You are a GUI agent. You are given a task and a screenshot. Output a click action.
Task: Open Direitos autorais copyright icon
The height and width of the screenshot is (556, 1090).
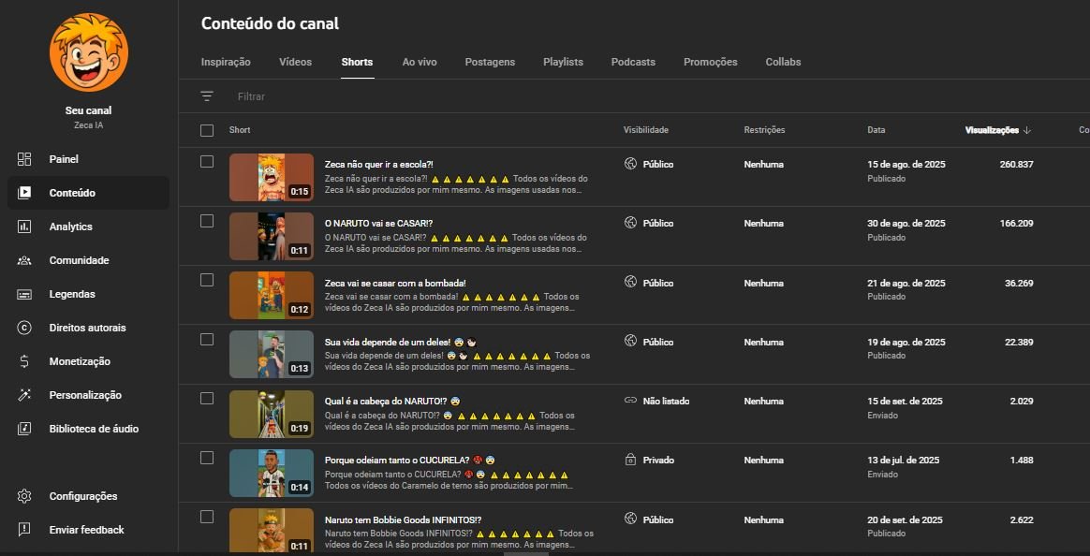coord(25,328)
